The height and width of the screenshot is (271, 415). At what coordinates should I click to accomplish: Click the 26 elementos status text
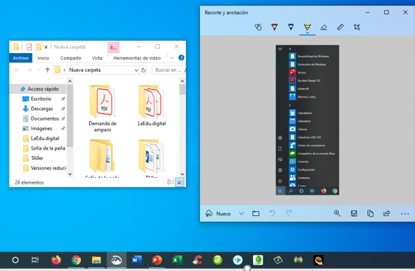point(29,182)
